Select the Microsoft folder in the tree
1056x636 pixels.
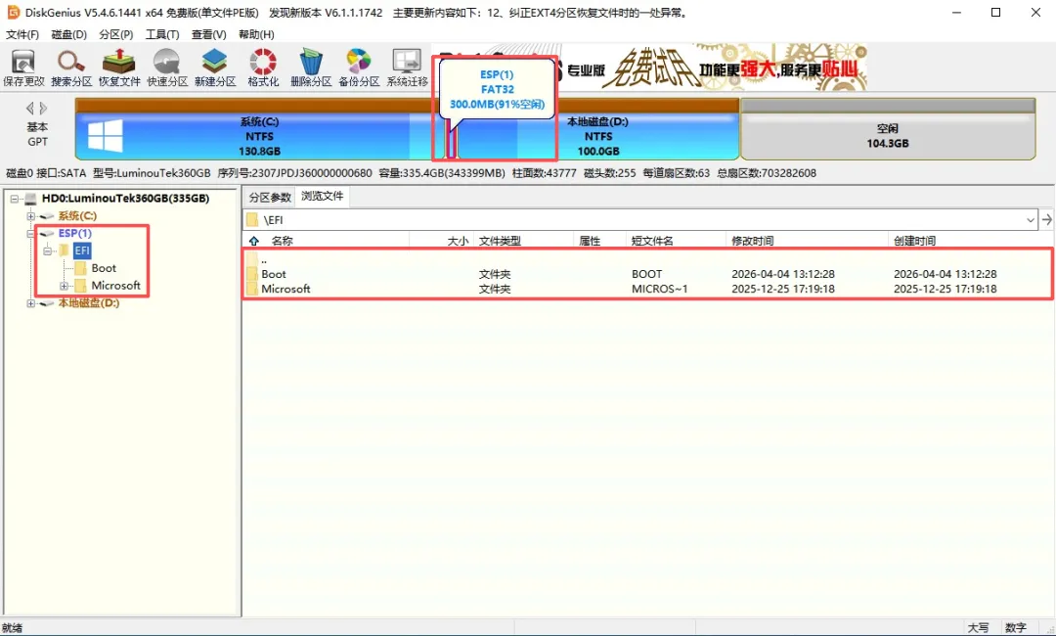point(115,286)
